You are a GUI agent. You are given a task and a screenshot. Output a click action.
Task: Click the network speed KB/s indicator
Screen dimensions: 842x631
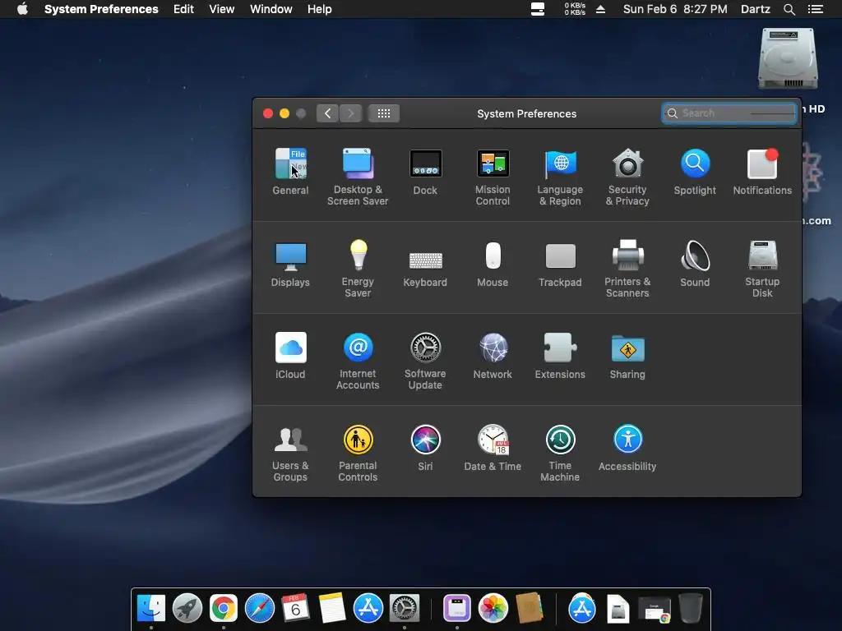575,9
